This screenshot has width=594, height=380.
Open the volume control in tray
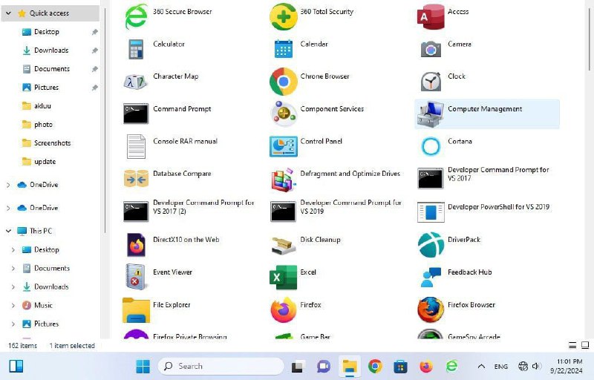tap(535, 367)
